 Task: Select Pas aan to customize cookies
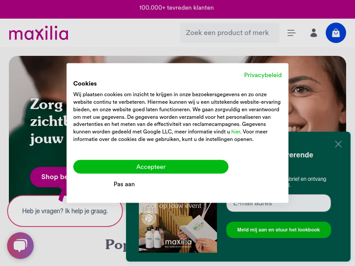tap(124, 184)
